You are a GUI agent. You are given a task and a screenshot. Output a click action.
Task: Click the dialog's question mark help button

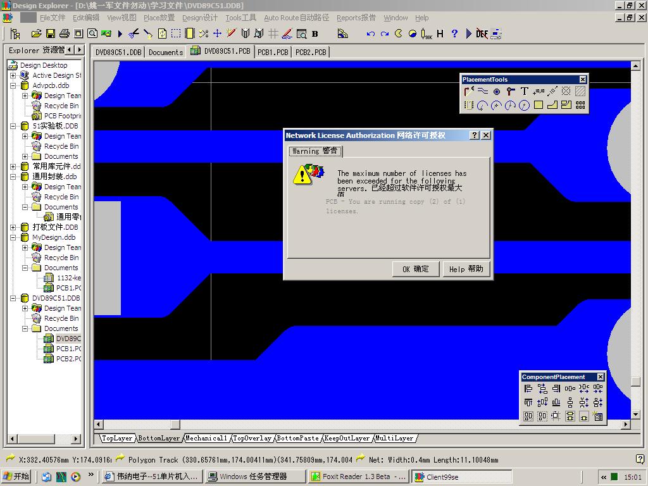475,135
